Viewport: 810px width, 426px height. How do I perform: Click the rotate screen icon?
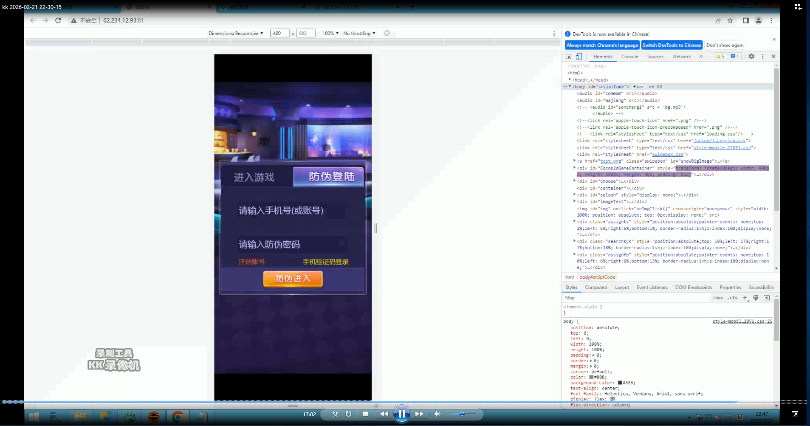(x=387, y=33)
